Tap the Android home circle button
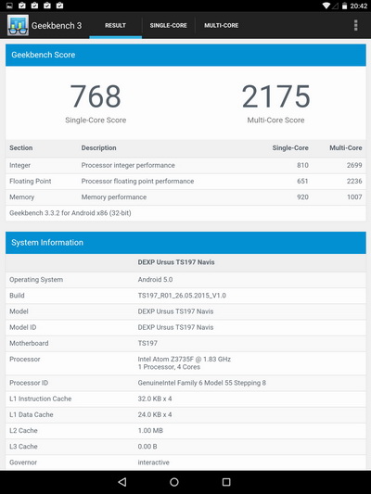Image resolution: width=371 pixels, height=494 pixels. [174, 482]
